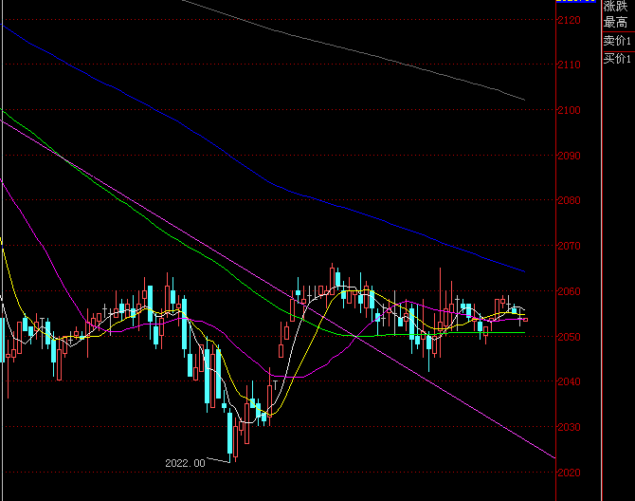Image resolution: width=635 pixels, height=501 pixels.
Task: Click the 2022.00 low price annotation
Action: [185, 463]
